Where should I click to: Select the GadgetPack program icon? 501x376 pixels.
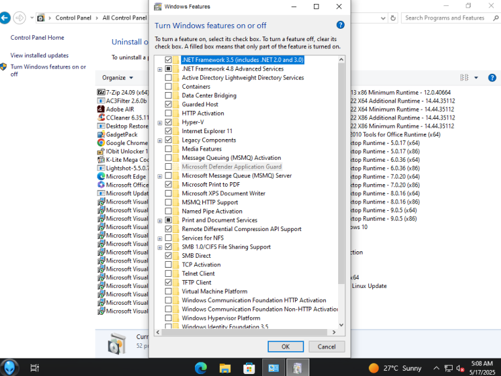[x=101, y=134]
